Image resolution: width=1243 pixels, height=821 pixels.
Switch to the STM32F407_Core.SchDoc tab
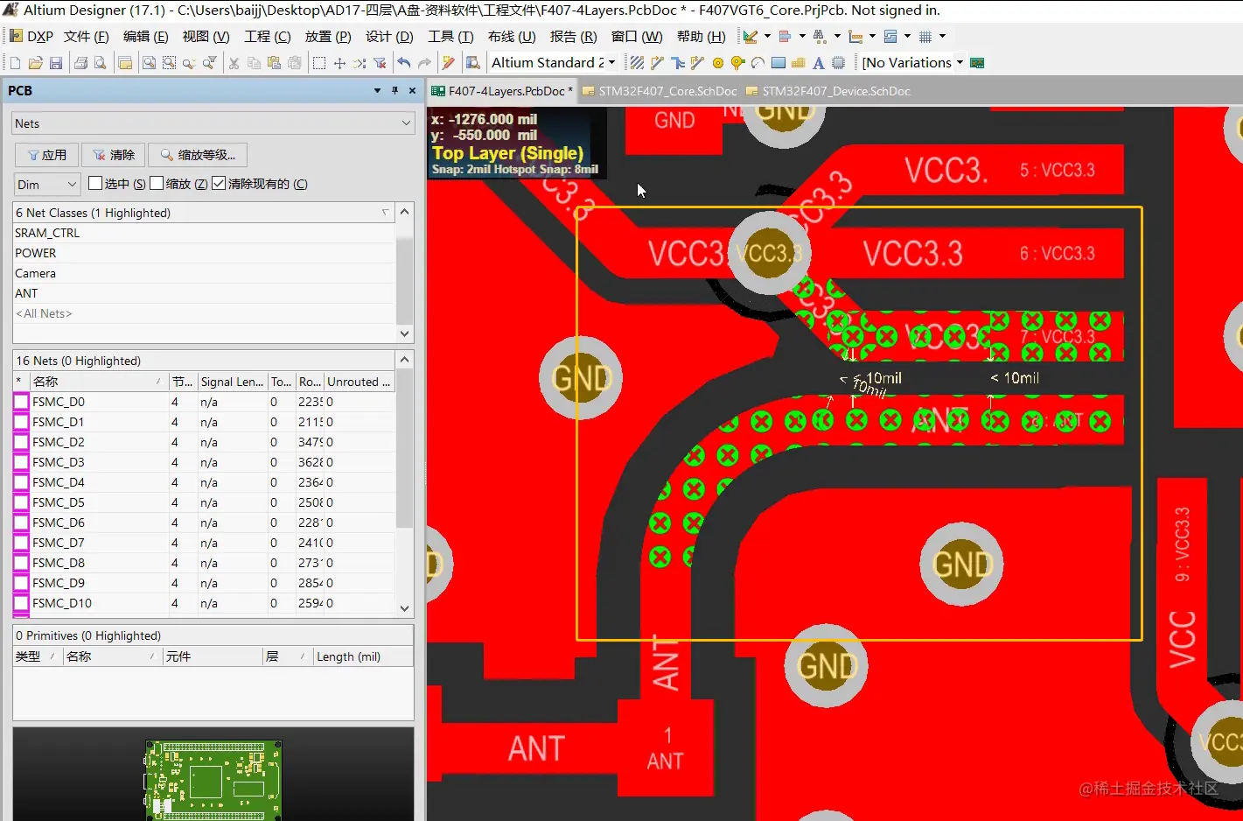pyautogui.click(x=667, y=91)
